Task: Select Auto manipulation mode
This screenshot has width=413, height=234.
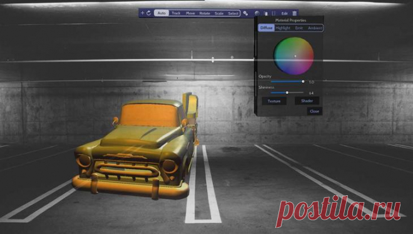Action: click(161, 13)
